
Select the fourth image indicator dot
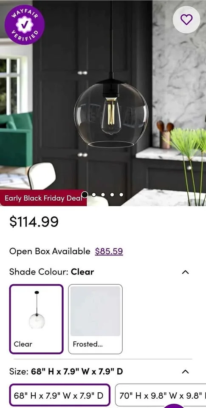point(112,195)
